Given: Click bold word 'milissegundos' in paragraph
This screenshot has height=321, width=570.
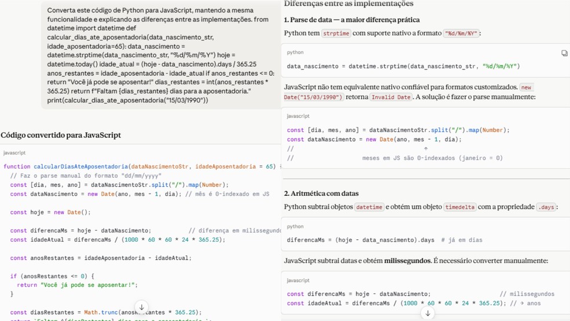Looking at the screenshot, I should point(407,261).
